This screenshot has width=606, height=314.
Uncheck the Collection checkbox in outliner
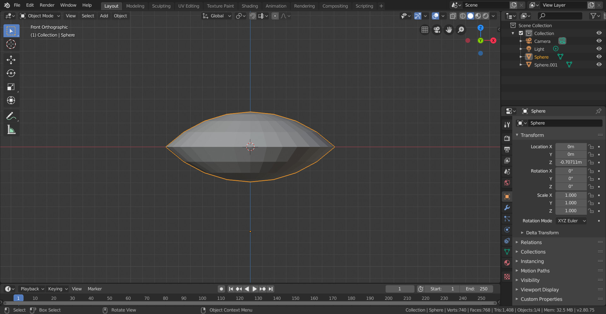521,33
